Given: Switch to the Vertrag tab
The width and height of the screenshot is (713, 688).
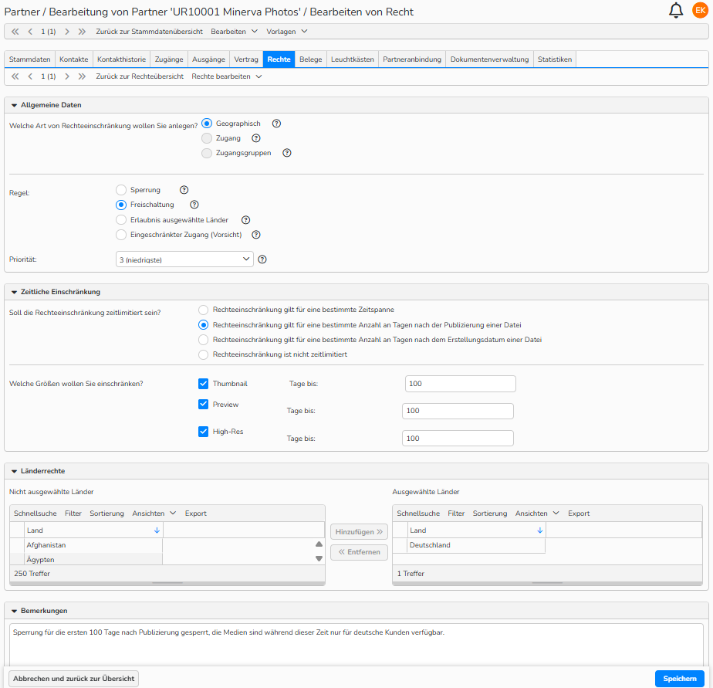Looking at the screenshot, I should tap(246, 59).
